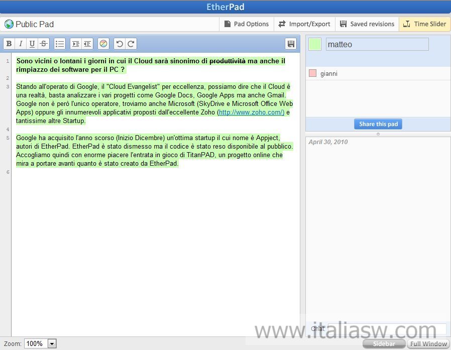Save revision using toolbar floppy icon
The width and height of the screenshot is (451, 350).
291,44
